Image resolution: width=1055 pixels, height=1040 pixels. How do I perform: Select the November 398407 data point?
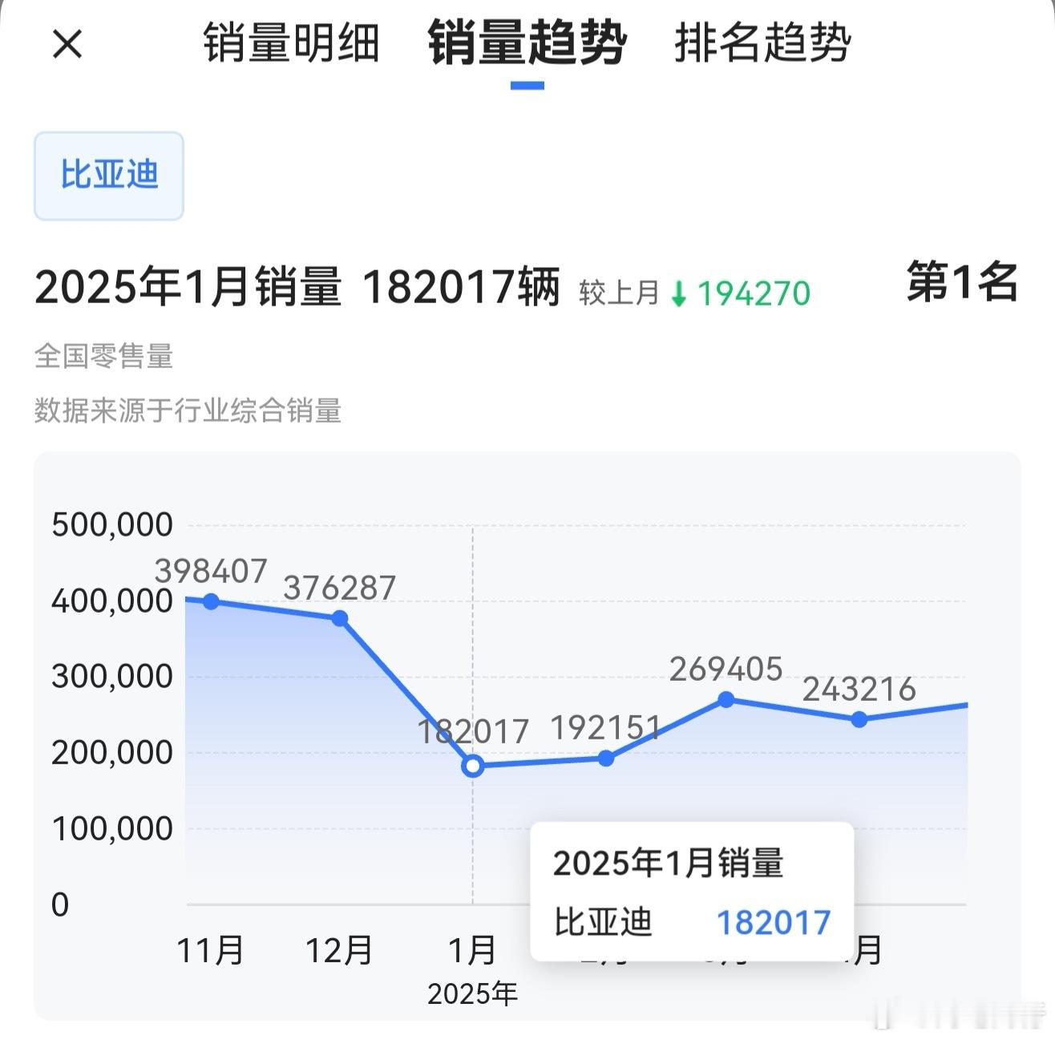(211, 600)
